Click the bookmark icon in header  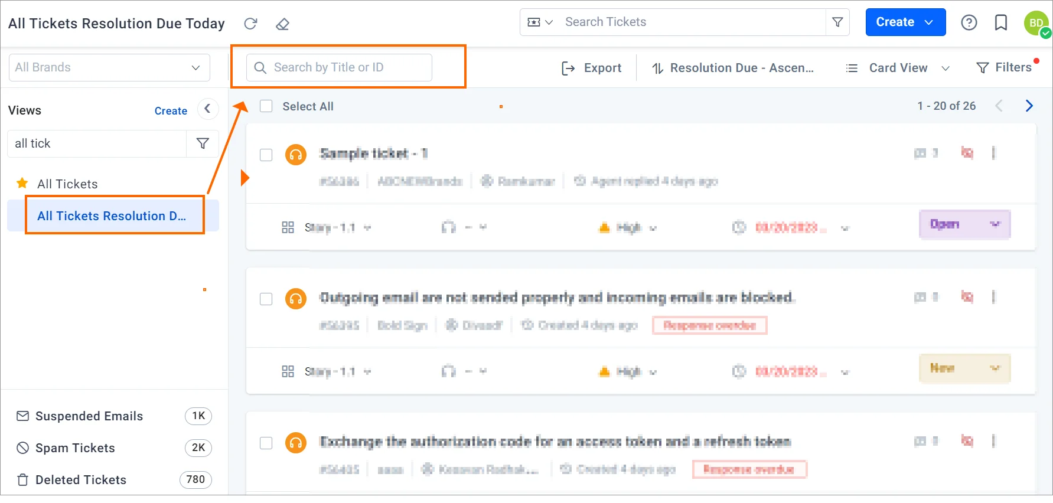pos(1000,22)
